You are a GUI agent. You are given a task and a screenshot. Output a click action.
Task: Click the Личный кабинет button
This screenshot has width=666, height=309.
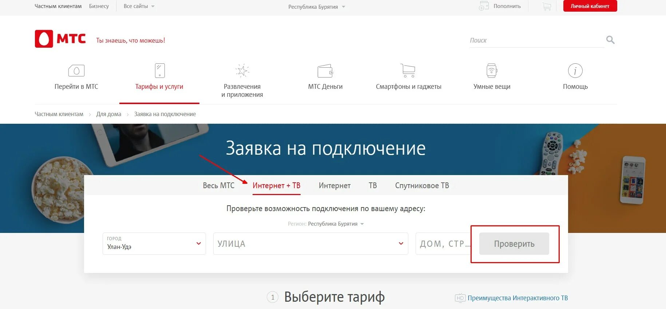pos(590,6)
